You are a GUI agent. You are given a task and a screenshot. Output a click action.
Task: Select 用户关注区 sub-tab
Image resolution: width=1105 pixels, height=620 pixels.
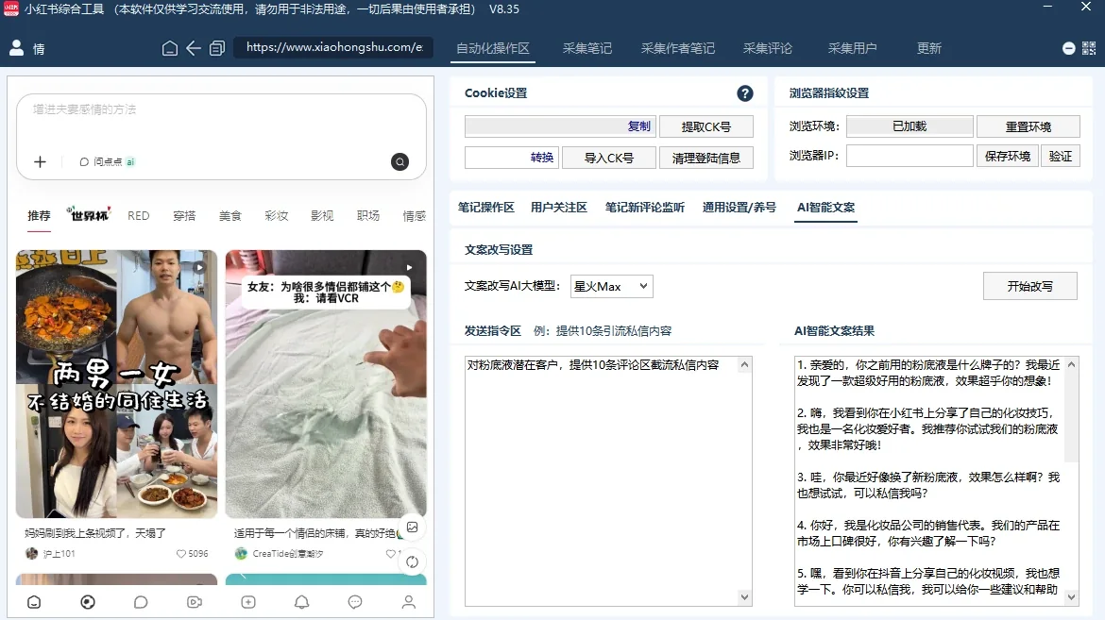(559, 207)
